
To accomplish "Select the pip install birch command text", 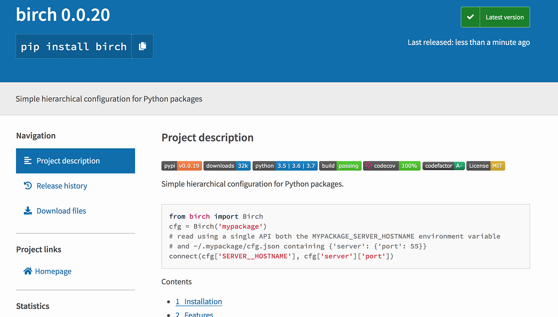I will click(73, 46).
